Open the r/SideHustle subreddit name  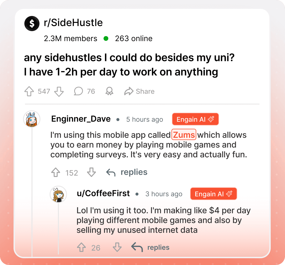click(x=73, y=23)
